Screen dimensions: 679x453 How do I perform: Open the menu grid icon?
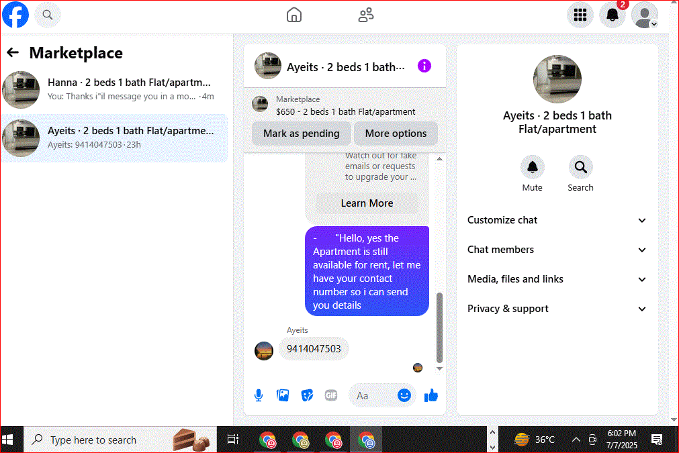coord(580,15)
